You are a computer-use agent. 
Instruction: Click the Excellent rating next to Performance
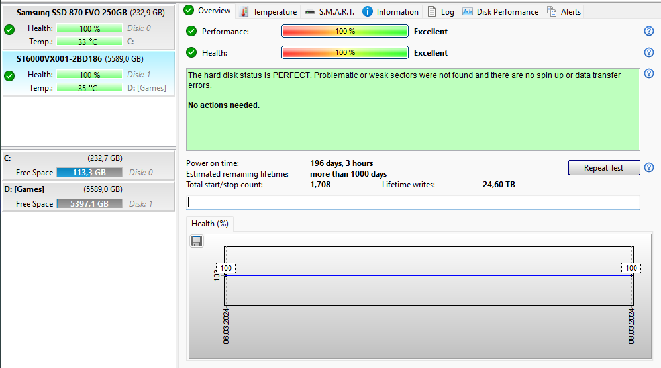click(431, 32)
